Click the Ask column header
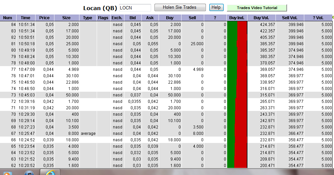The height and width of the screenshot is (175, 334). pos(150,18)
